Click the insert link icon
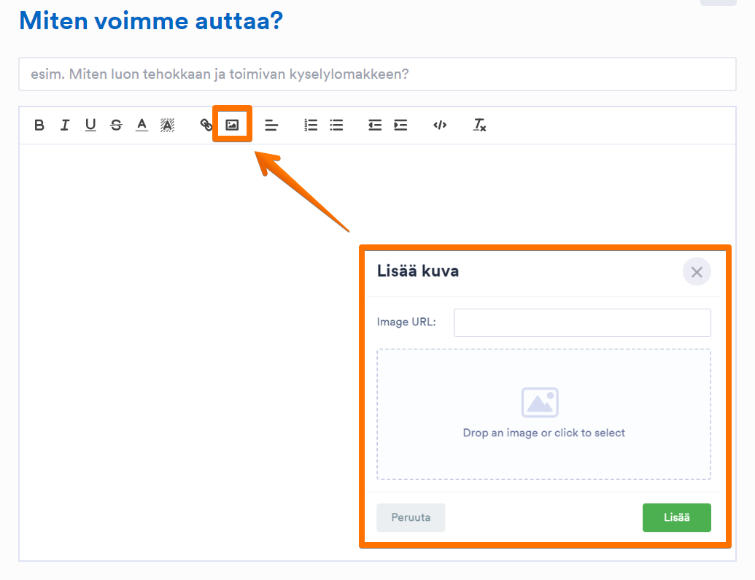 [206, 125]
